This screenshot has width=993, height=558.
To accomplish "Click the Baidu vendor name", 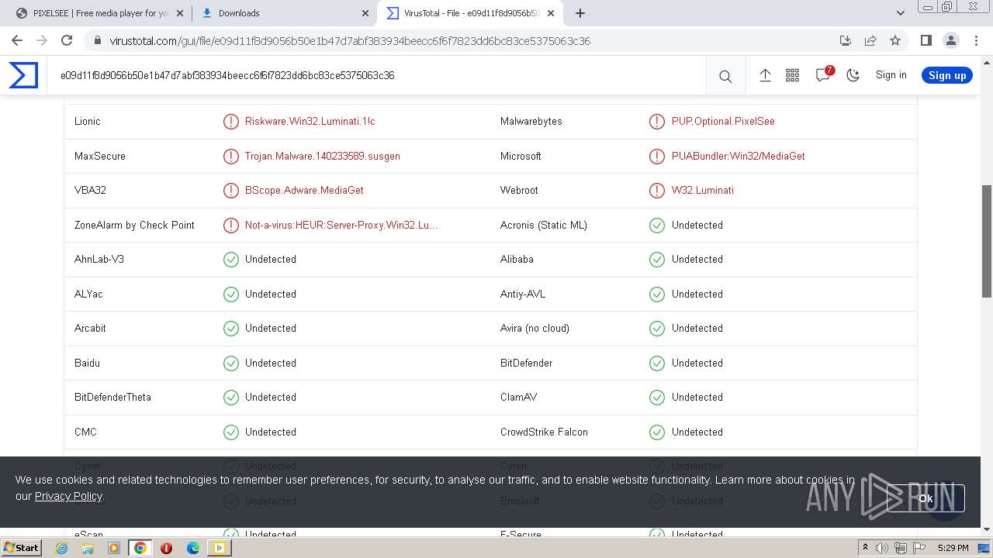I will tap(87, 363).
